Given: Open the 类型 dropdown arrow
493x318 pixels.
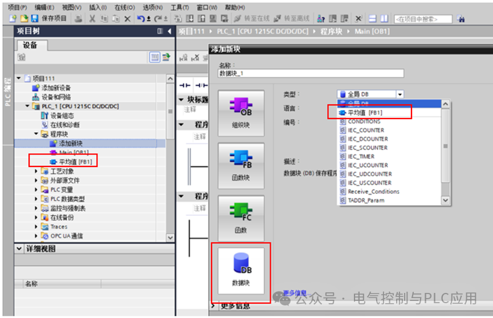Looking at the screenshot, I should [x=400, y=94].
